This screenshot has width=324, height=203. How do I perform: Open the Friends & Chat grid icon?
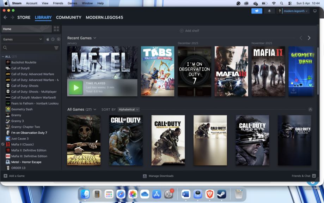pyautogui.click(x=314, y=176)
